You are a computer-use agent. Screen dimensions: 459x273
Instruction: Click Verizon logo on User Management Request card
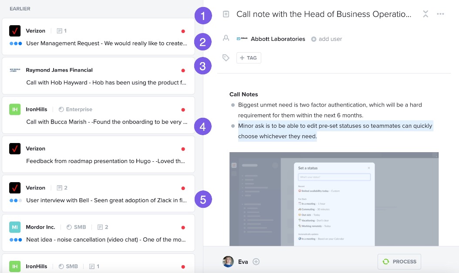tap(15, 31)
